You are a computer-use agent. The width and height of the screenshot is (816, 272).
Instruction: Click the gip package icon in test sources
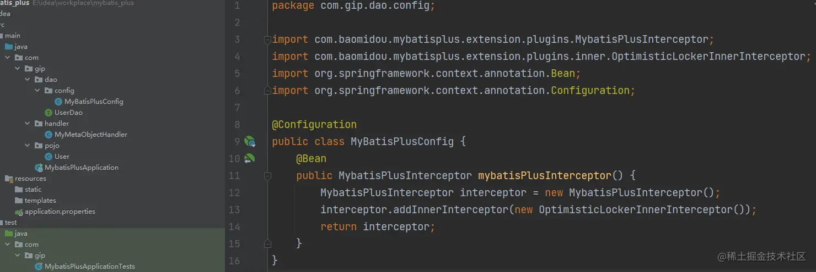point(29,256)
